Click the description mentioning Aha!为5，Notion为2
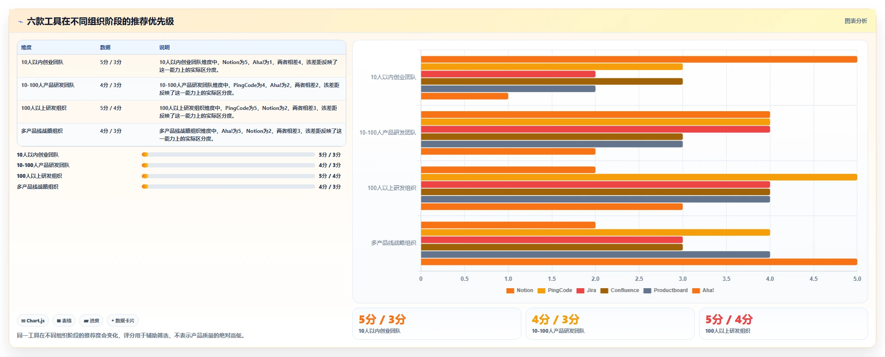Screen dimensions: 885x357 [x=250, y=135]
